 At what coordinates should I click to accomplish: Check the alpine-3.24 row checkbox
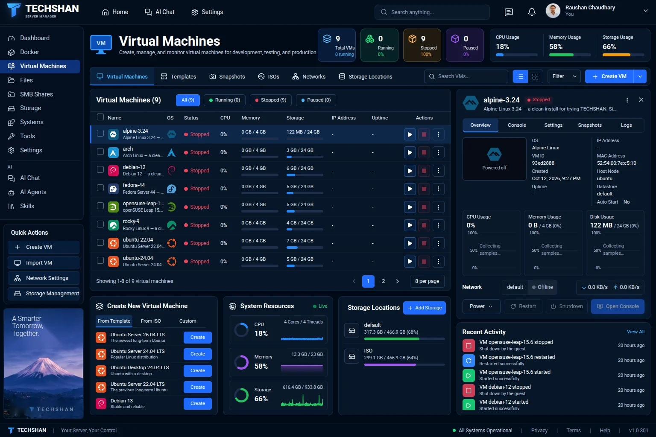click(100, 133)
